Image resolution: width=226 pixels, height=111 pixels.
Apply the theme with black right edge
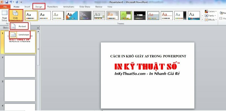pos(180,16)
